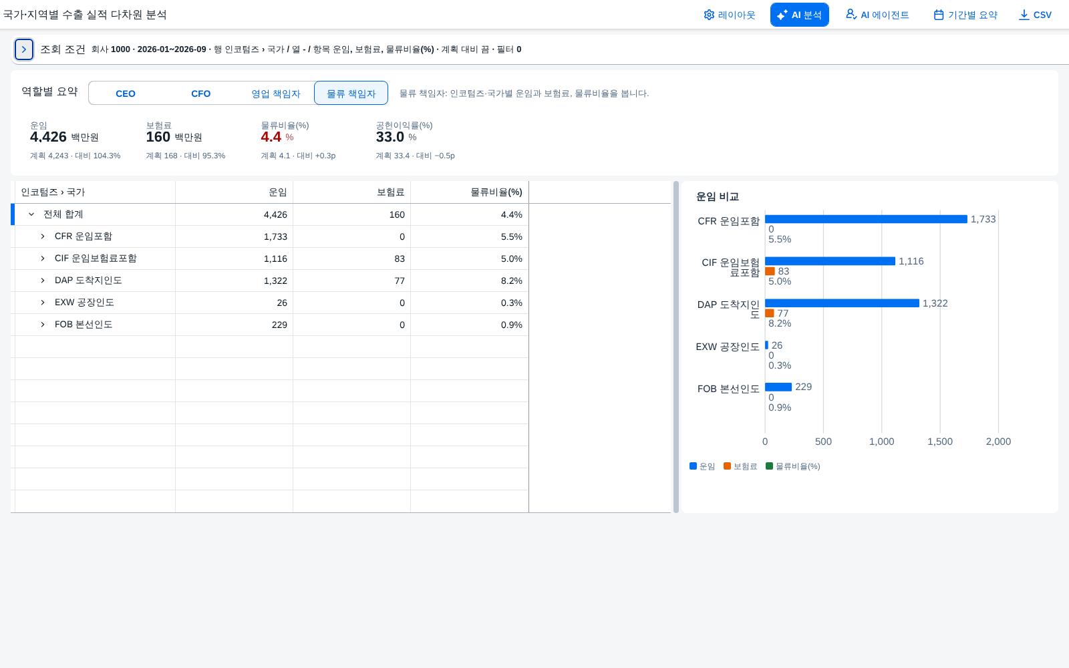1069x668 pixels.
Task: Click the CFR 운임포함 blue bar labeled 1,733
Action: pyautogui.click(x=866, y=219)
